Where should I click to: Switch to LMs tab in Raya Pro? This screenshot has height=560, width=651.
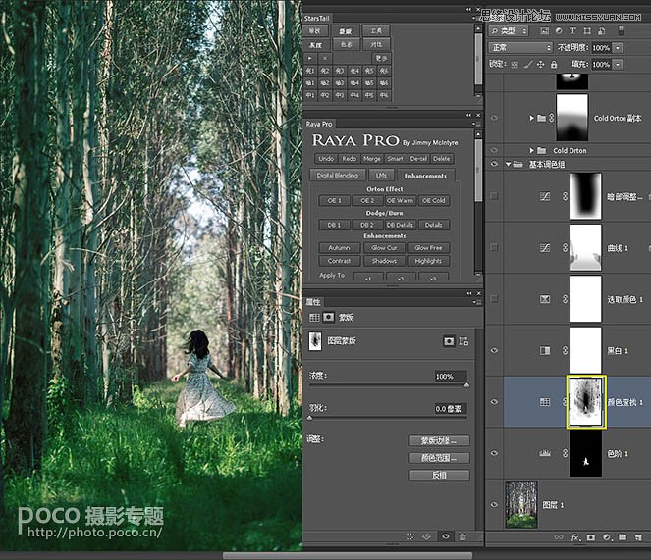tap(381, 175)
